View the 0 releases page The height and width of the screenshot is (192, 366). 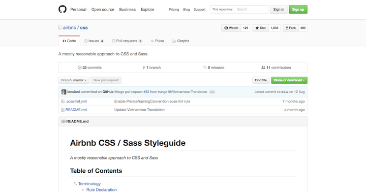point(214,68)
